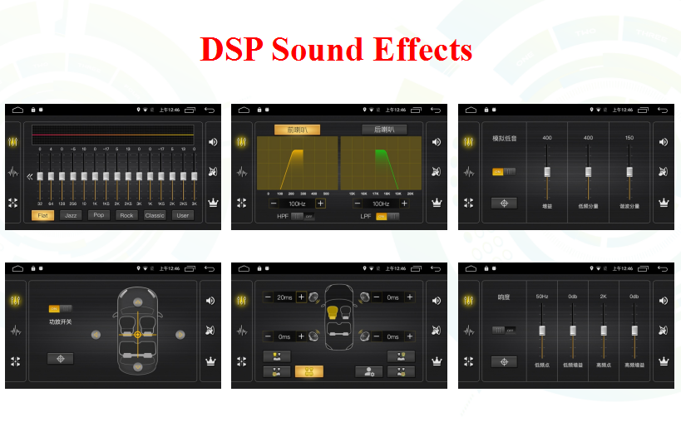Toggle the 模拟低音 ON switch
681x422 pixels.
pos(504,172)
